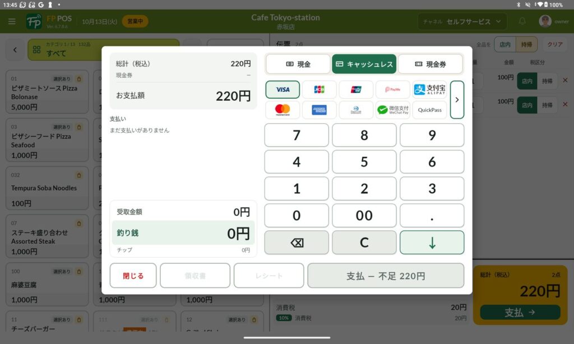This screenshot has width=574, height=344.
Task: Tap keypad number 9
Action: click(x=432, y=135)
